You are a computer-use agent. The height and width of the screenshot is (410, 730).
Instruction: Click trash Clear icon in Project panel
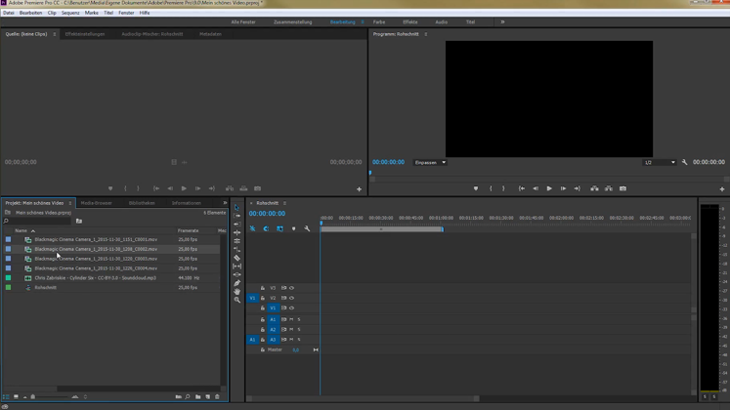(x=217, y=397)
